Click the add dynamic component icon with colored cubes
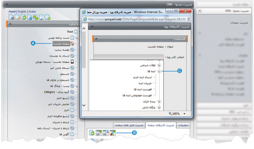Screen dimensions: 254x149 tap(112, 133)
